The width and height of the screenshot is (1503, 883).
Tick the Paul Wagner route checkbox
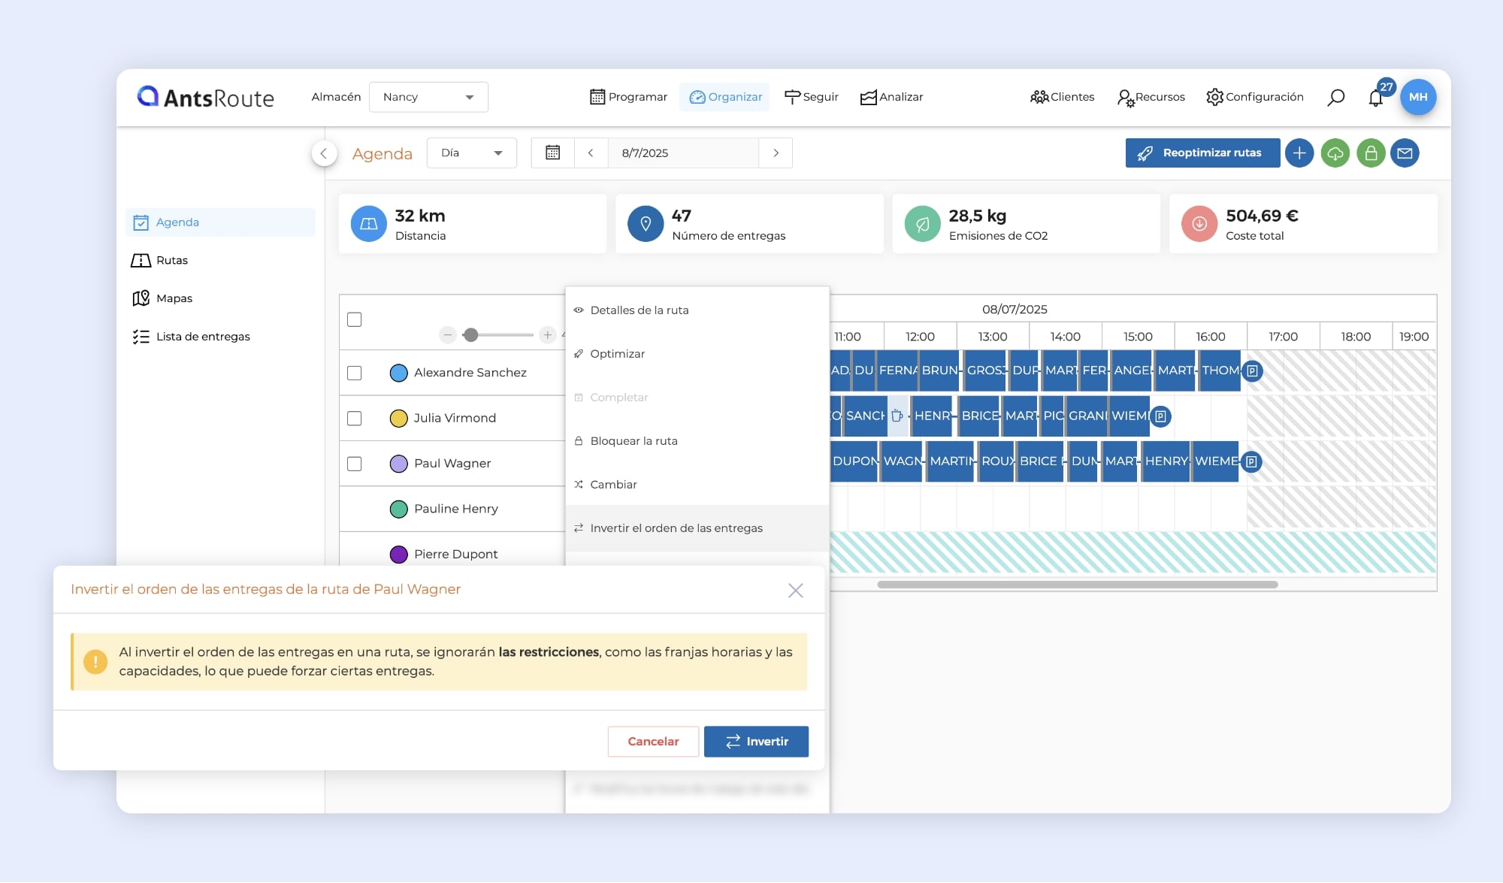(355, 464)
